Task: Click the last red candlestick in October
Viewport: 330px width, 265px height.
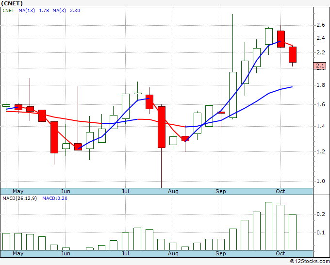Action: tap(293, 54)
